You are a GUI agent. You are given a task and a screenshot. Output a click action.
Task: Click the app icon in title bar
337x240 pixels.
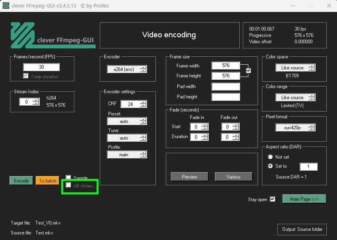click(6, 6)
